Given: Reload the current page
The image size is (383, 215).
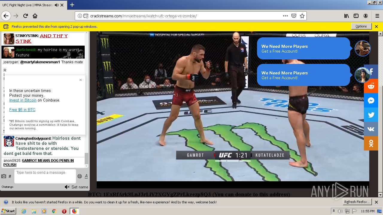Looking at the screenshot, I should pyautogui.click(x=25, y=16).
